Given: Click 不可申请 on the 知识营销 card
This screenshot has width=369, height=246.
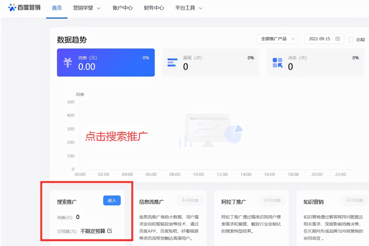Looking at the screenshot, I should point(354,200).
